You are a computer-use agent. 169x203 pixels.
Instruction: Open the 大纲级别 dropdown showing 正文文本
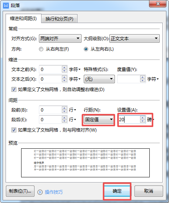[135, 38]
